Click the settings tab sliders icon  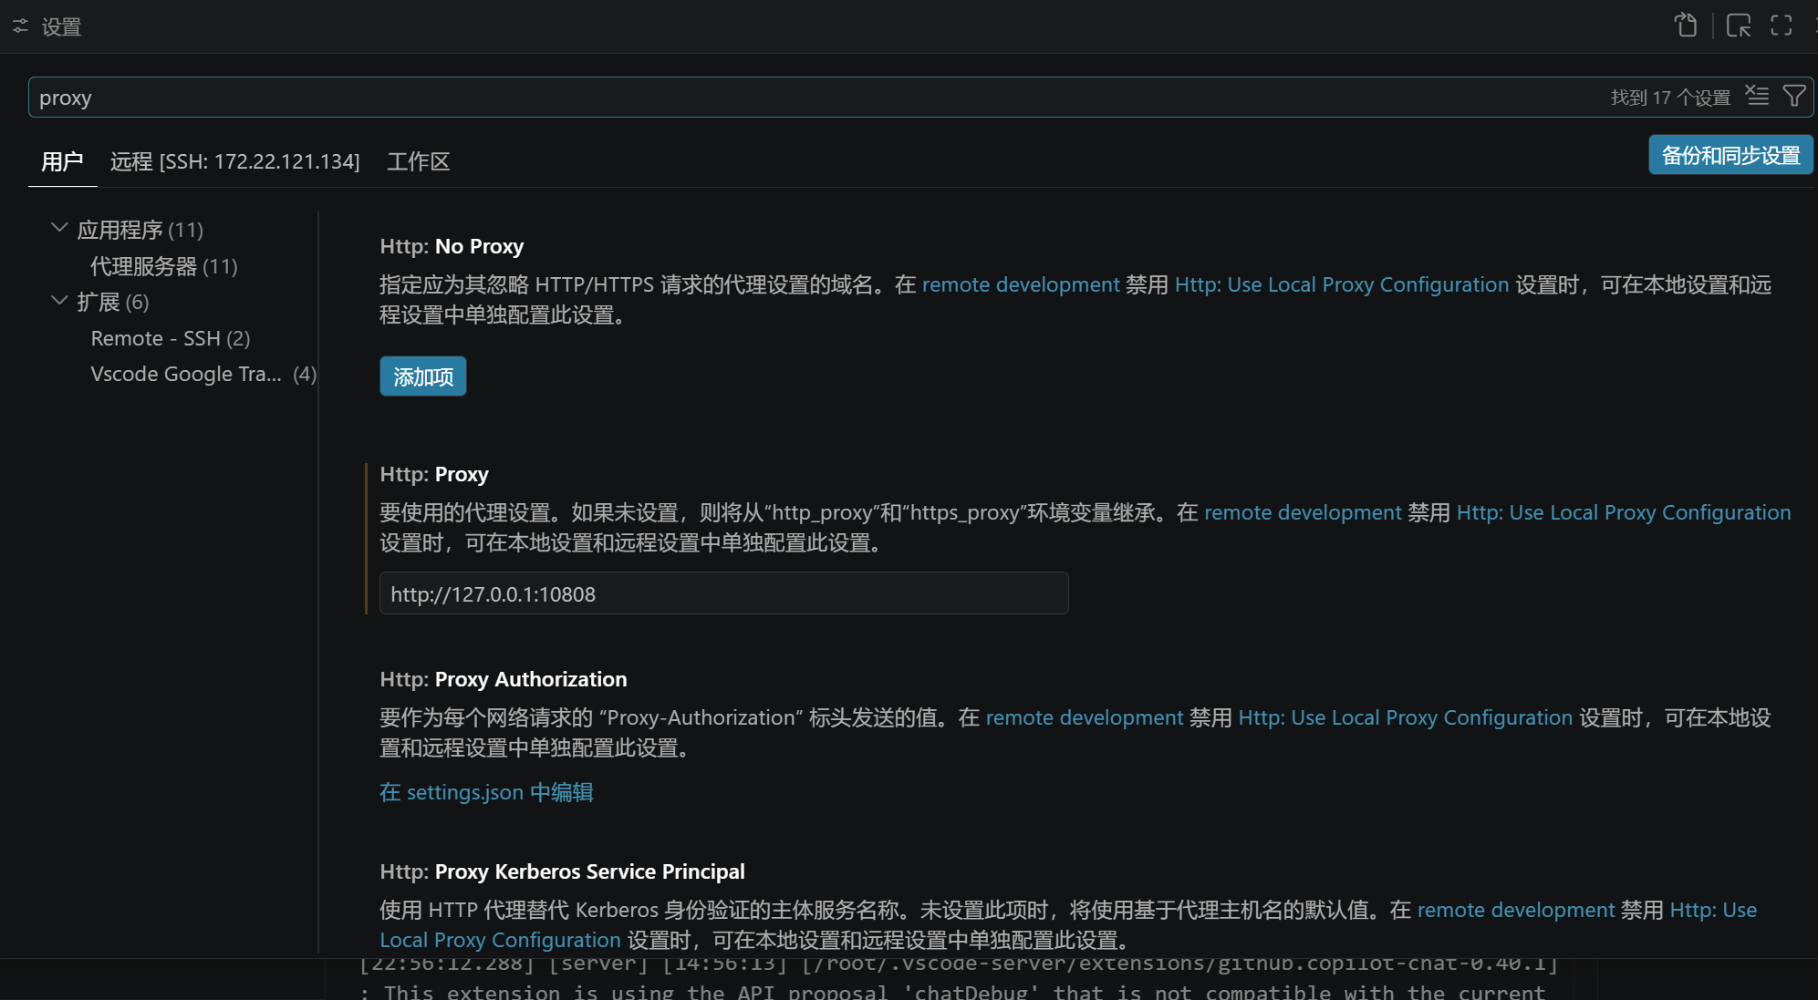click(20, 26)
